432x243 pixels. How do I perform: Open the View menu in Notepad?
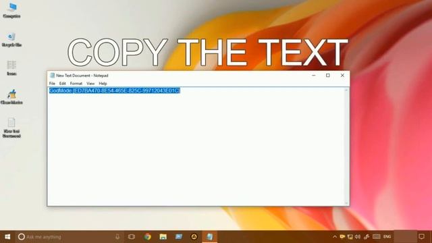pos(90,84)
